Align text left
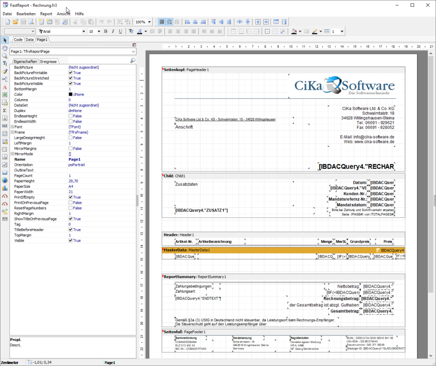This screenshot has width=436, height=366. click(170, 31)
